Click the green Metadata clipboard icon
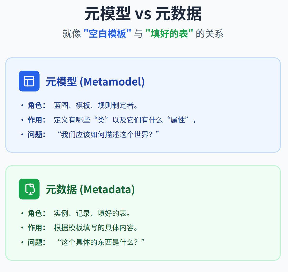The width and height of the screenshot is (288, 272). click(29, 189)
